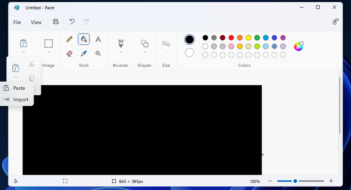Click the selection size icon in status bar
Viewport: 351px width, 190px height.
[x=65, y=181]
